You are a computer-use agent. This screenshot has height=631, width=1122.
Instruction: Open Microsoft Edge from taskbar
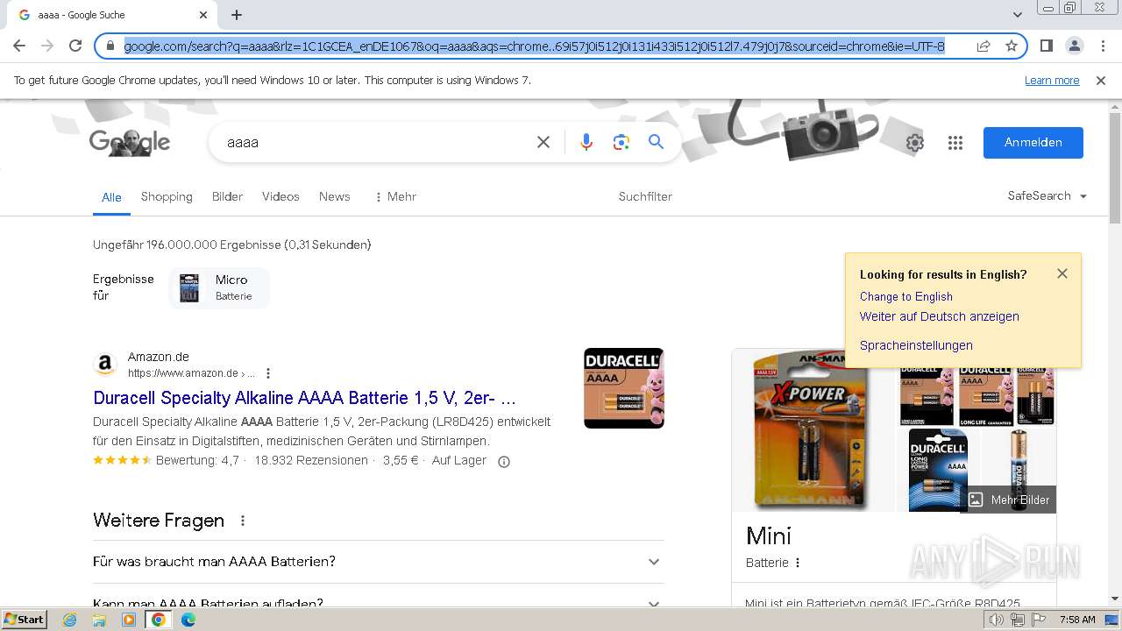click(188, 620)
